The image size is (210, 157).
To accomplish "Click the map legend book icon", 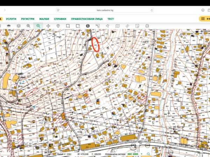I will tap(118, 26).
